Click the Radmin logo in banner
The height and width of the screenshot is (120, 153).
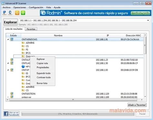(51, 13)
